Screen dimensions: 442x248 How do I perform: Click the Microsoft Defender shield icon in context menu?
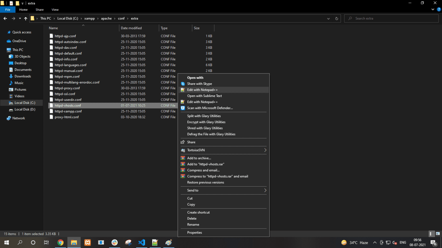(183, 108)
